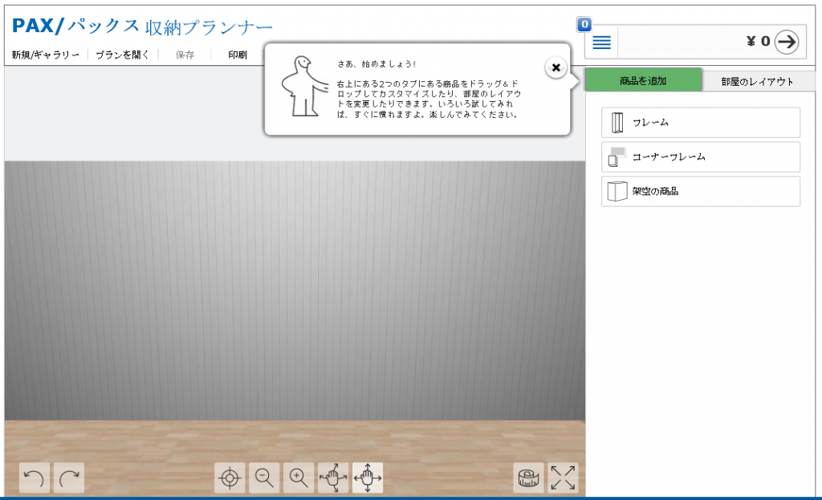This screenshot has height=500, width=822.
Task: Select the コーナーフレーム product category
Action: click(700, 157)
